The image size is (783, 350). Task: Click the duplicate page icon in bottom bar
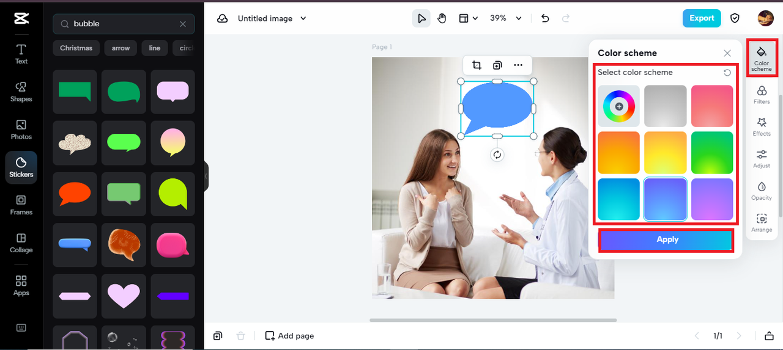tap(218, 336)
